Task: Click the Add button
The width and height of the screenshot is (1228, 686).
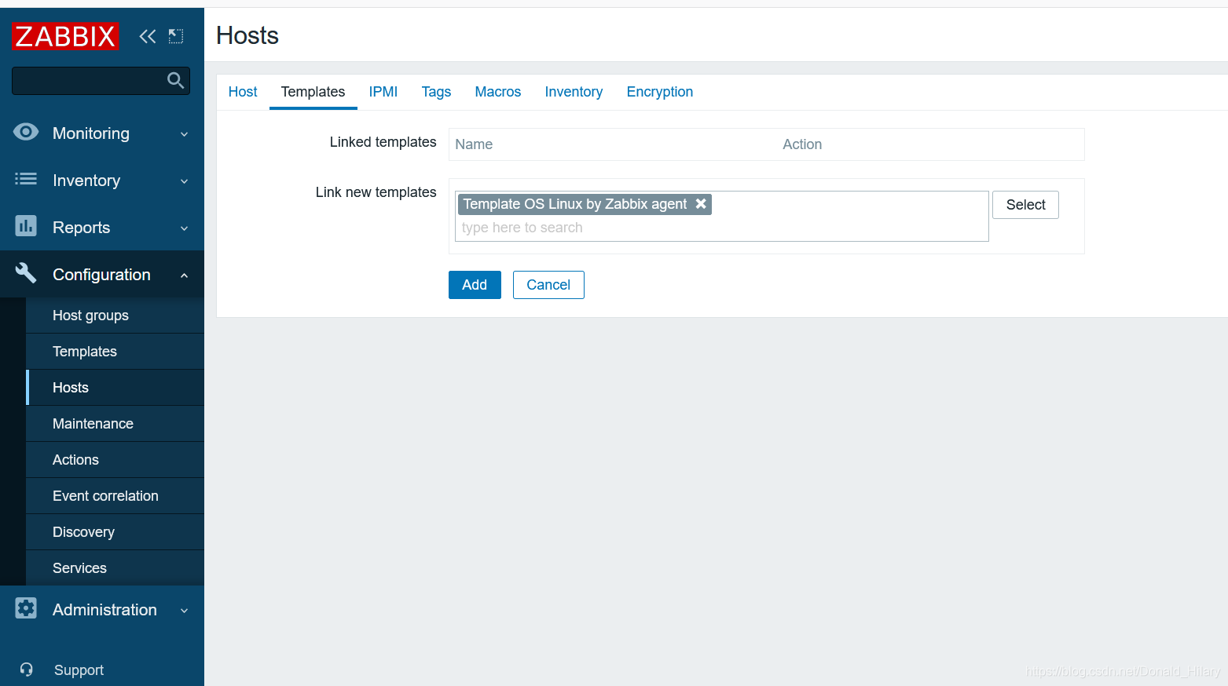Action: point(475,285)
